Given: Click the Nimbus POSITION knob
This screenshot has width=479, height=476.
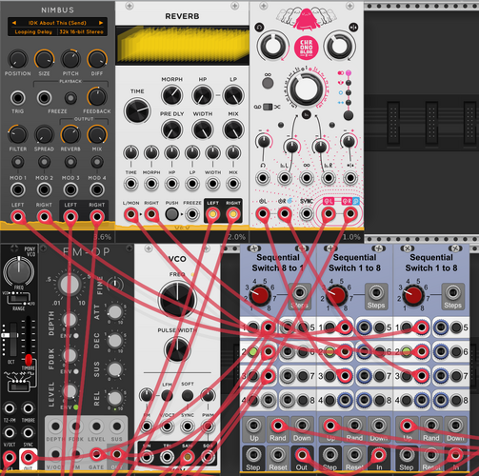Looking at the screenshot, I should [x=17, y=59].
